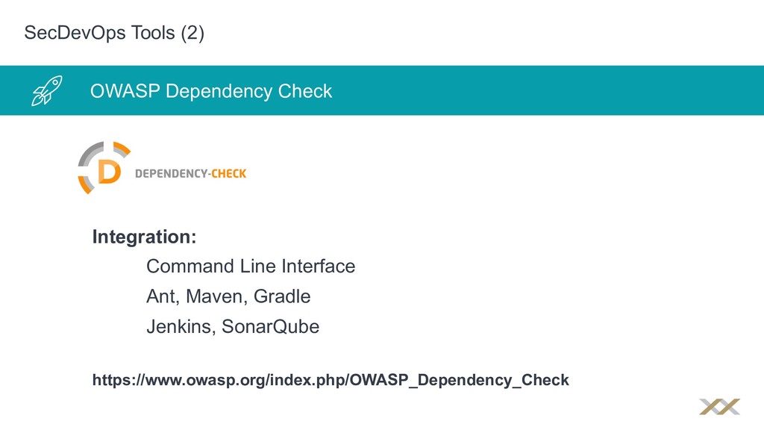Screen dimensions: 764x430
Task: Click the gold XX logo in the corner
Action: pyautogui.click(x=720, y=407)
